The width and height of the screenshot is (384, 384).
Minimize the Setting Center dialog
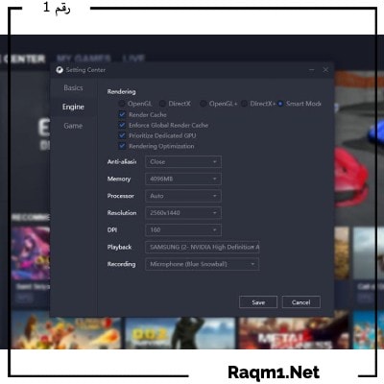point(312,70)
